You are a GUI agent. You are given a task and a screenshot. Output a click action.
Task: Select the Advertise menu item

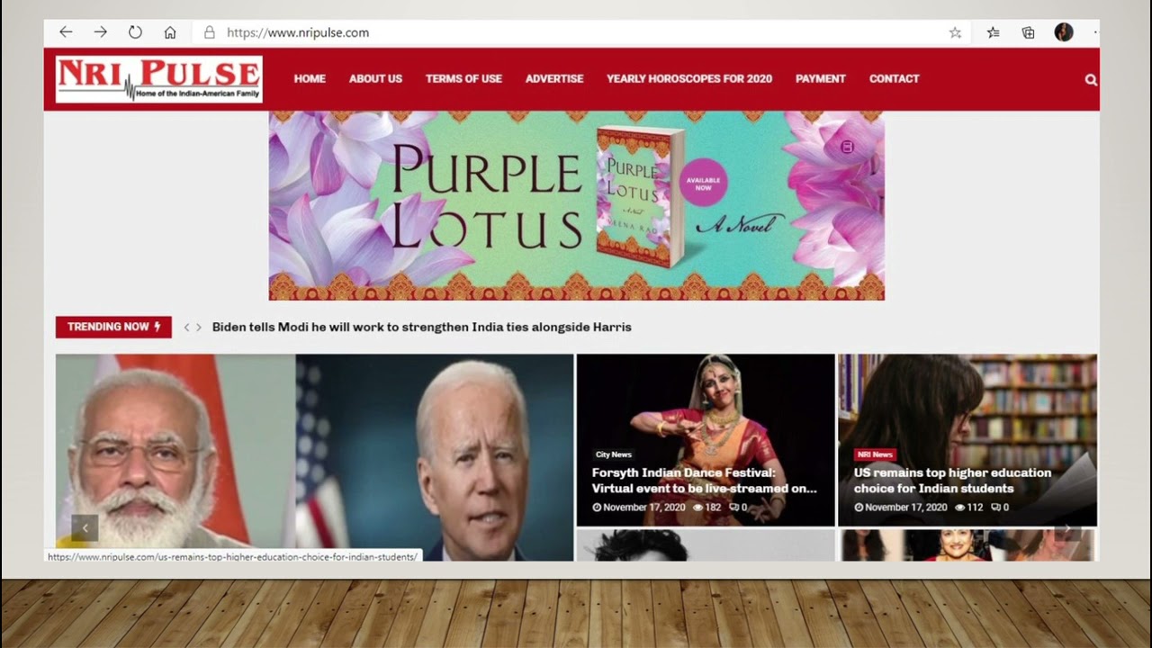pos(554,79)
